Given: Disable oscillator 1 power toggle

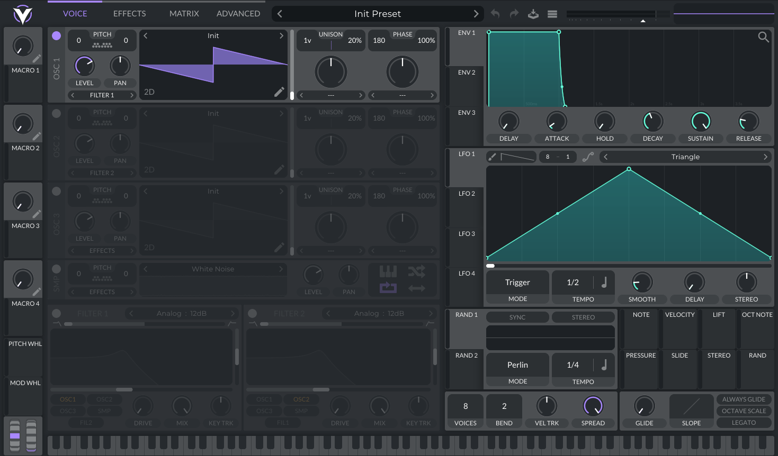Looking at the screenshot, I should pyautogui.click(x=57, y=35).
